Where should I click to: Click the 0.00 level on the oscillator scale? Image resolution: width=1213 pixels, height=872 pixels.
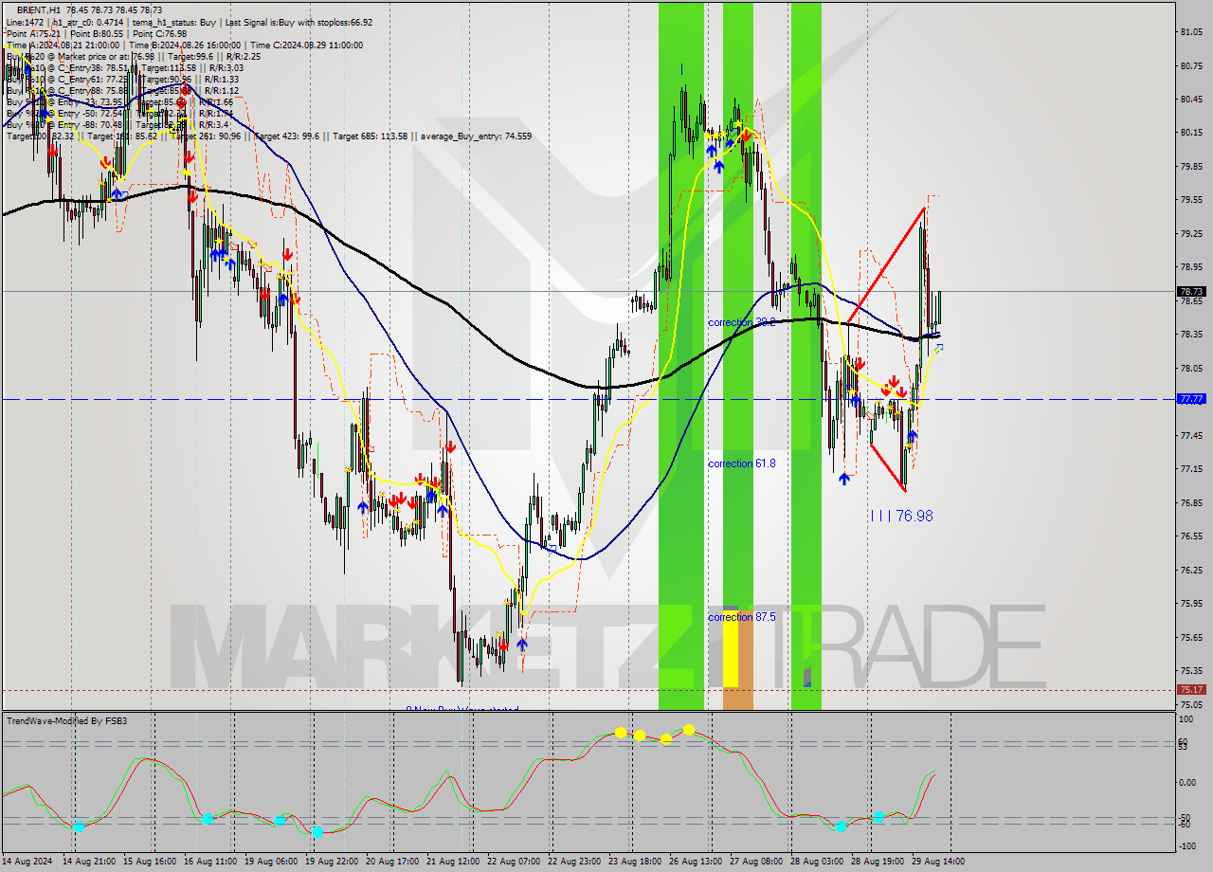point(1187,783)
